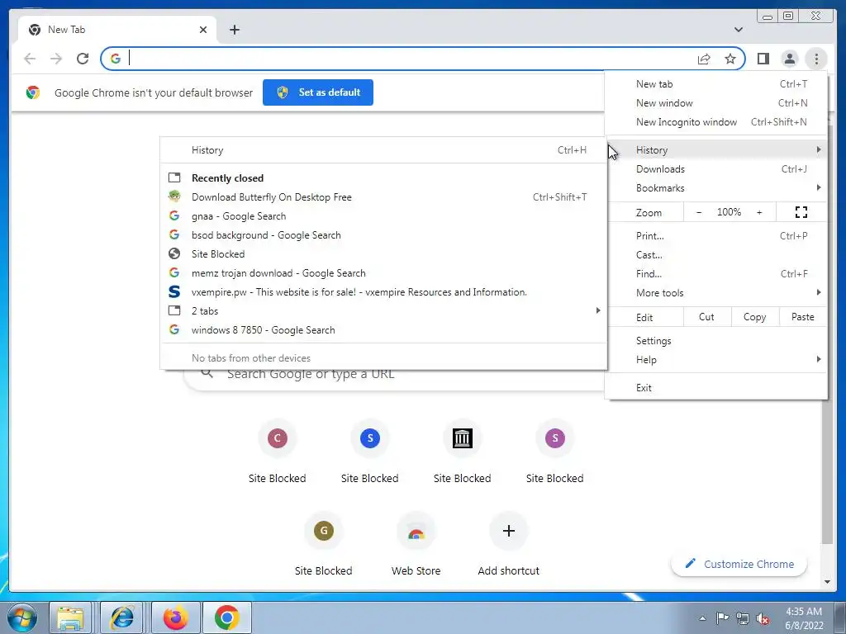Open the purple S Site Blocked shortcut

[x=554, y=438]
